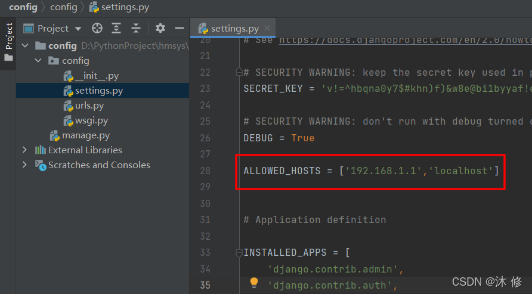Click the '192.168.1.1' string
The height and width of the screenshot is (294, 532).
point(383,171)
